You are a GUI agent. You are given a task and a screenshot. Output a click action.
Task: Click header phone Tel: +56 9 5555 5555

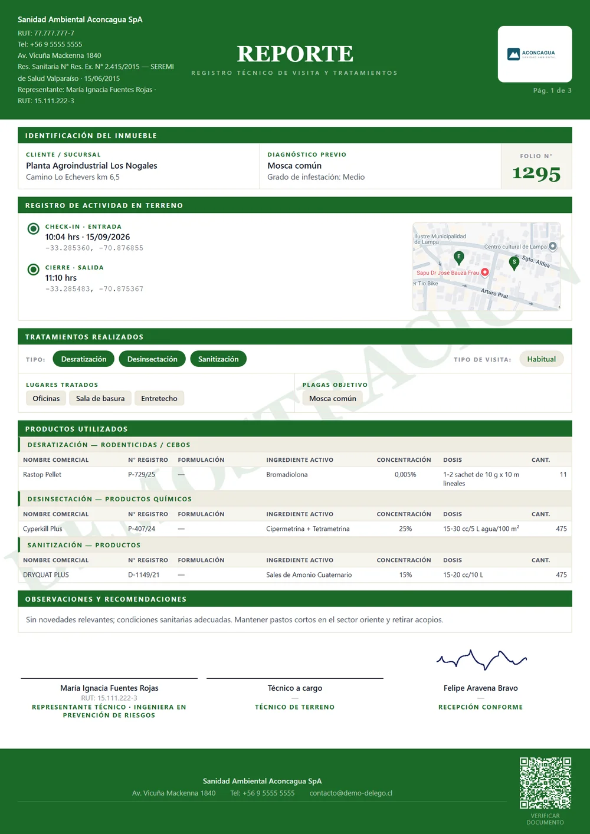click(x=50, y=45)
